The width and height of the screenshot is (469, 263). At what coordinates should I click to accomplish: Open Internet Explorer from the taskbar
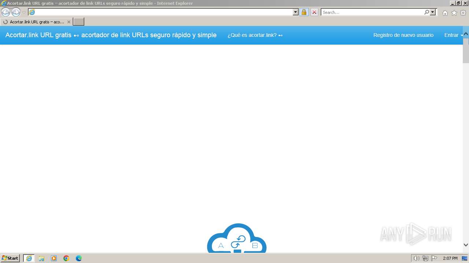point(29,258)
